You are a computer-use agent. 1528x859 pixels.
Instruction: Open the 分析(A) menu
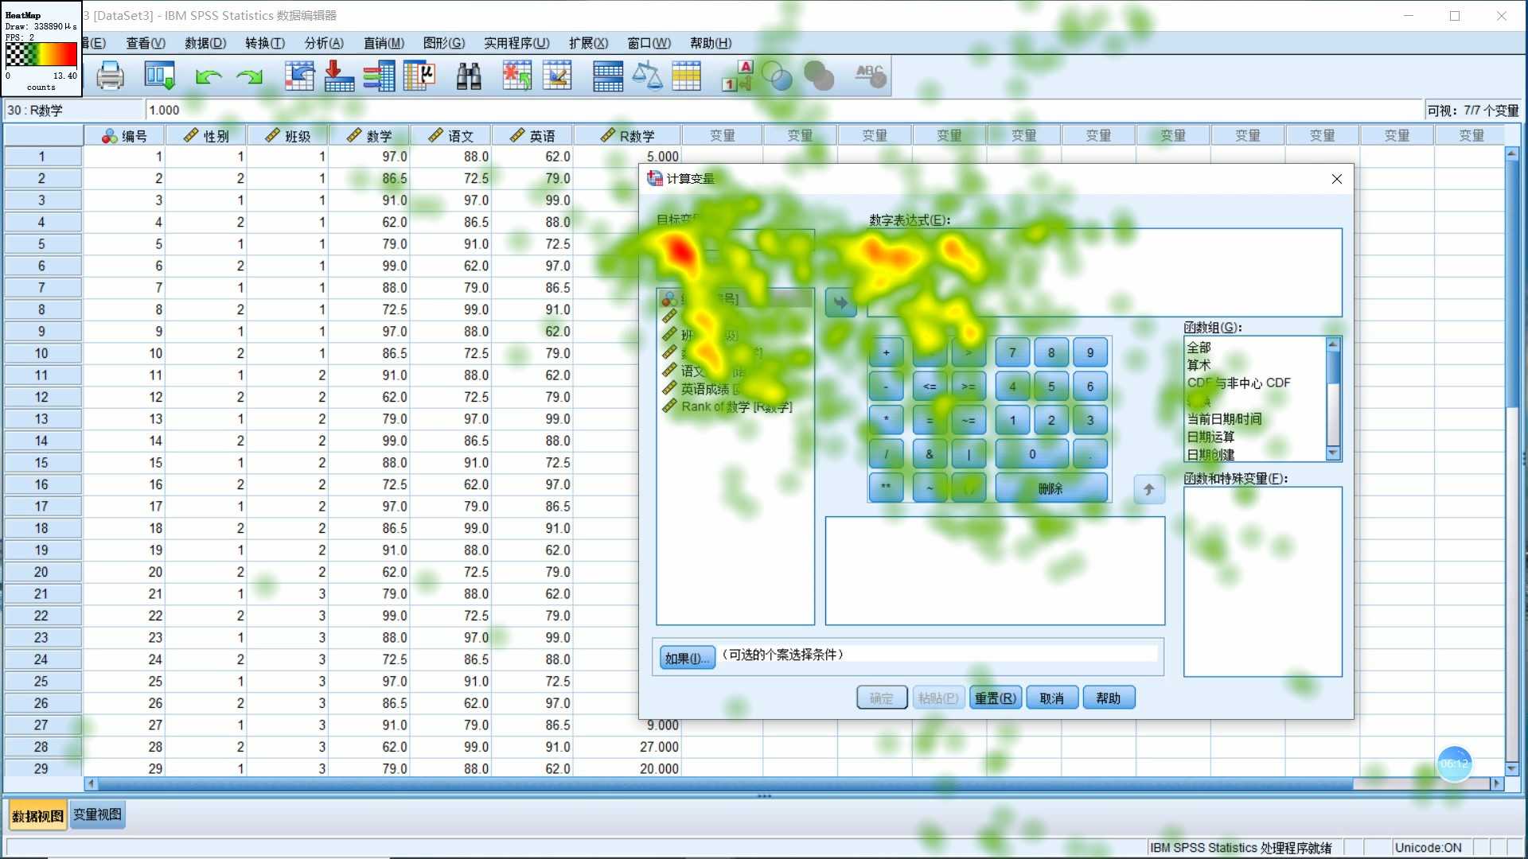(324, 43)
